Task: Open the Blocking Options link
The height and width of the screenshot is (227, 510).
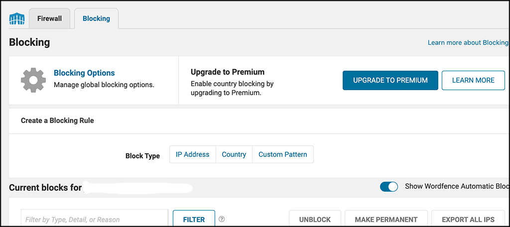Action: 84,73
